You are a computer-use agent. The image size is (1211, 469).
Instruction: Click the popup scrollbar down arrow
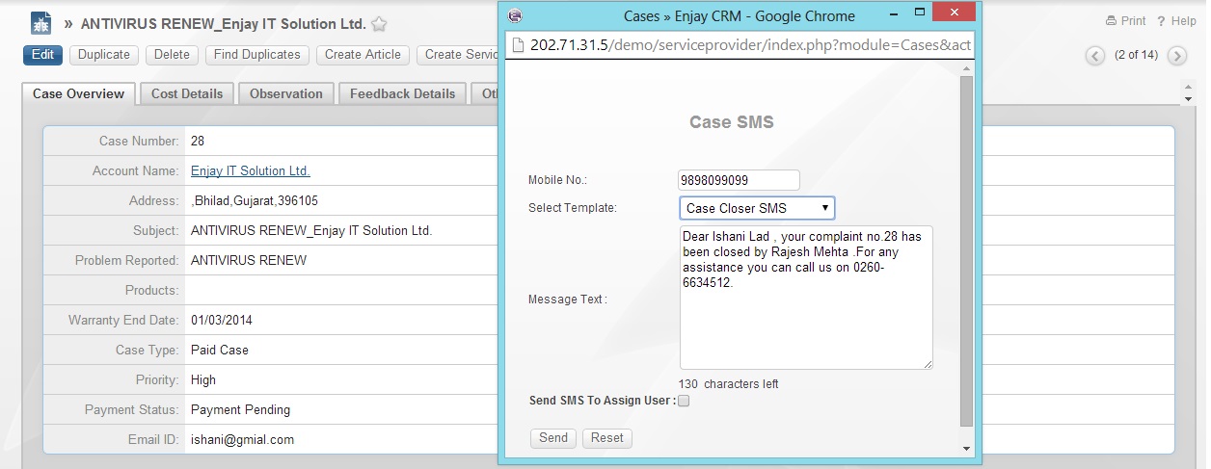point(966,449)
